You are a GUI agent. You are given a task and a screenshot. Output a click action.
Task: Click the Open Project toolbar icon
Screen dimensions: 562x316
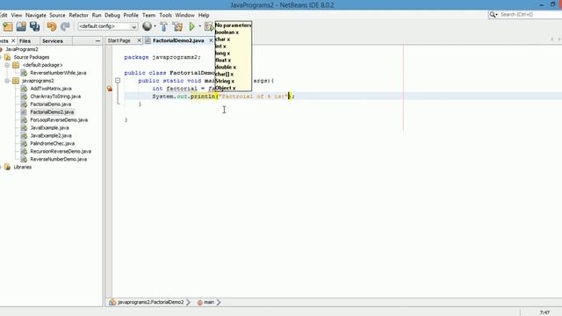coord(21,26)
